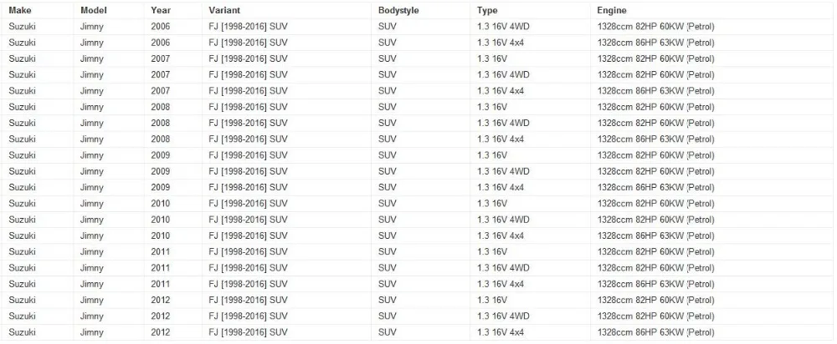Select year cell of 2008 1.3 16V 4WD row
Image resolution: width=837 pixels, height=344 pixels.
pos(173,123)
